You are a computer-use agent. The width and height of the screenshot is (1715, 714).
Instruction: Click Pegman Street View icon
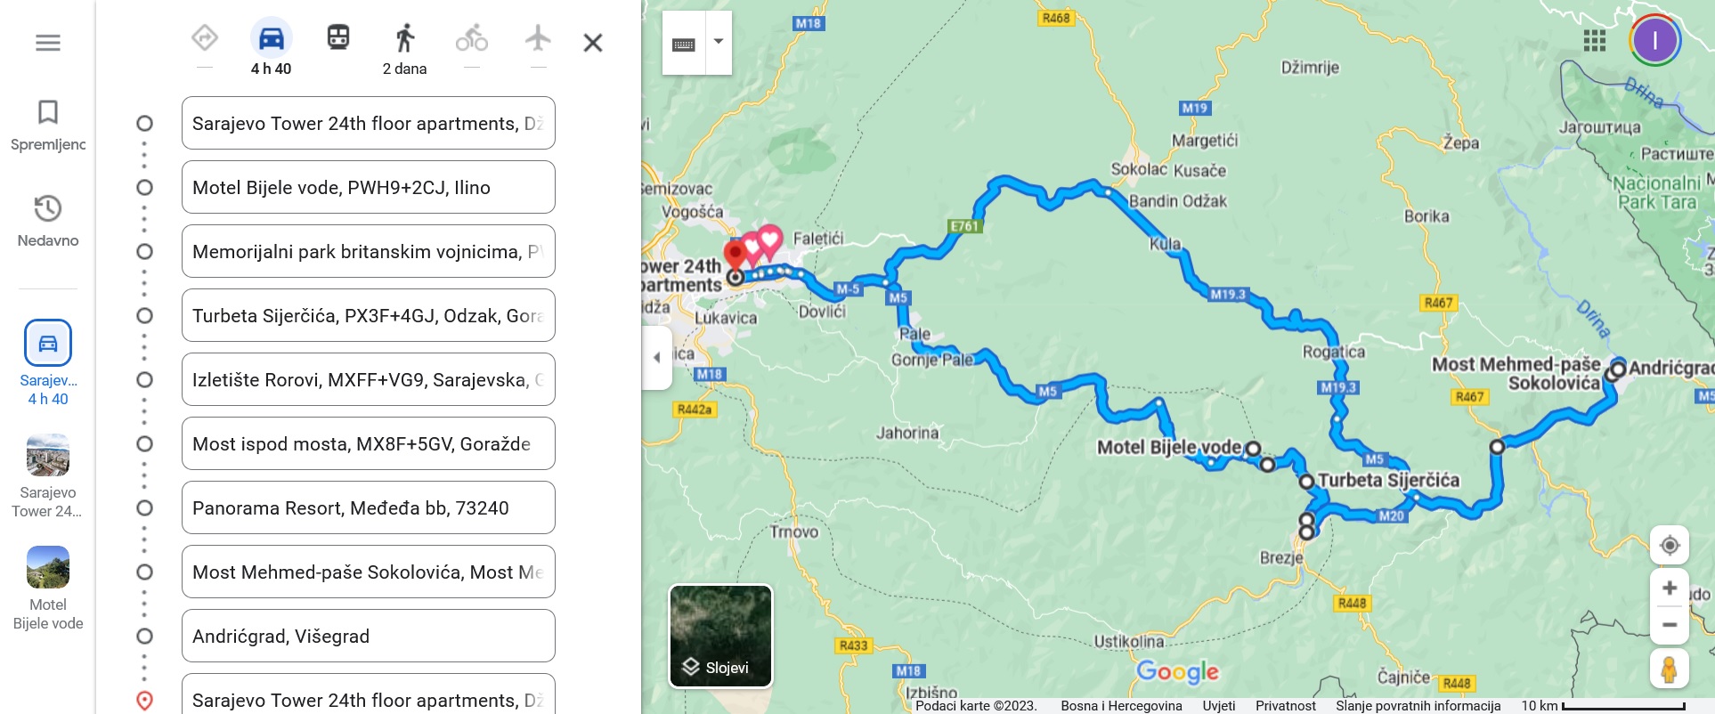coord(1670,669)
